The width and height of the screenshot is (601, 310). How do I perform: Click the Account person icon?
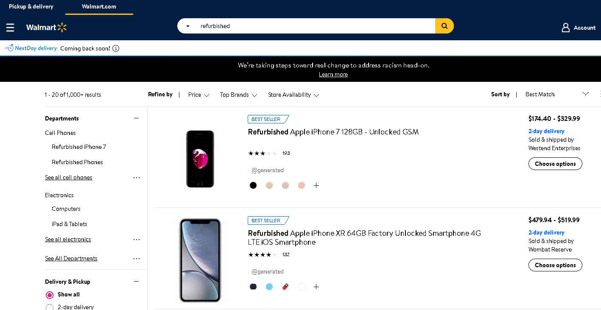(565, 28)
